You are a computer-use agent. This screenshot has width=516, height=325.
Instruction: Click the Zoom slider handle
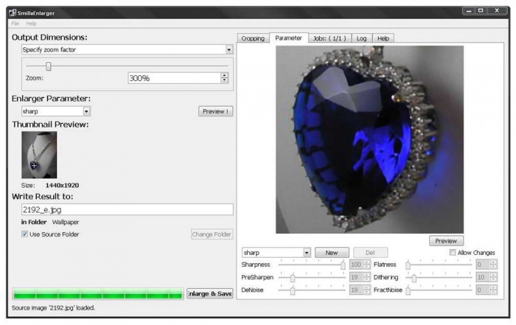point(49,66)
